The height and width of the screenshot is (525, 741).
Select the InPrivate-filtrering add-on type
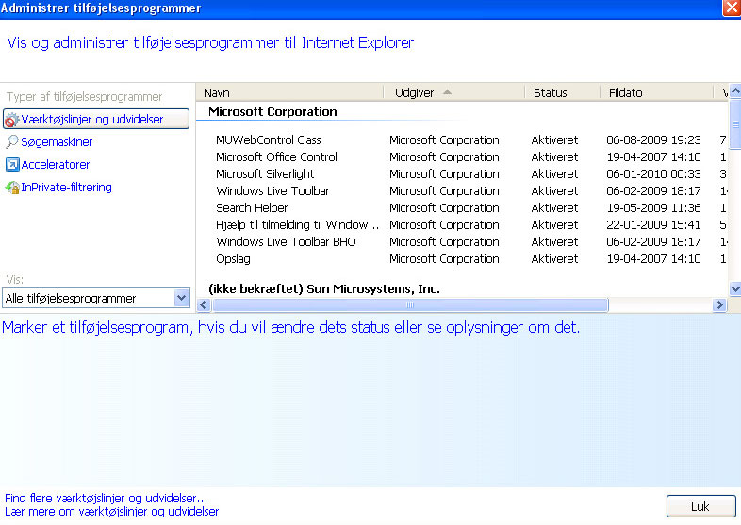tap(66, 188)
